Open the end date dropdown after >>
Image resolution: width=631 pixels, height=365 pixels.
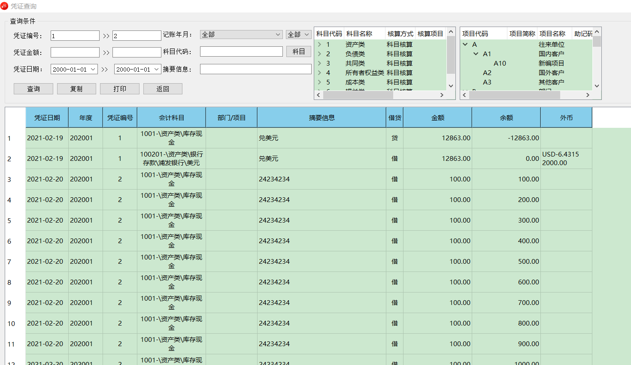(x=156, y=69)
